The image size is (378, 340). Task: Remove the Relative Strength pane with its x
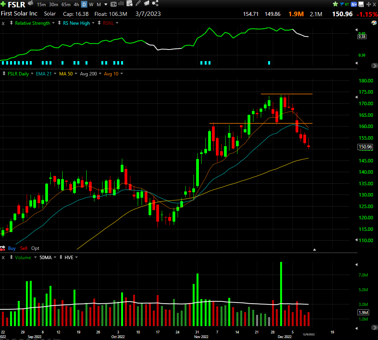pos(3,23)
